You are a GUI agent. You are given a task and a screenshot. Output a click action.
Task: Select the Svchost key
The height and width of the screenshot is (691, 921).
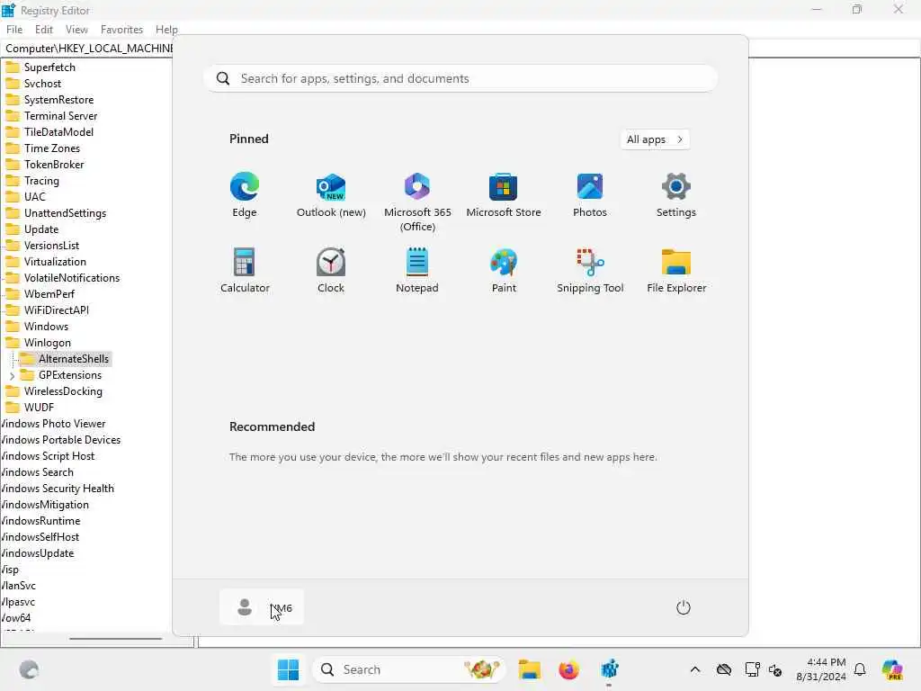click(x=42, y=84)
